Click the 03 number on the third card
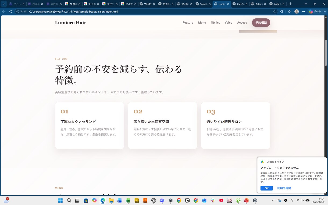328x205 pixels. pyautogui.click(x=211, y=112)
